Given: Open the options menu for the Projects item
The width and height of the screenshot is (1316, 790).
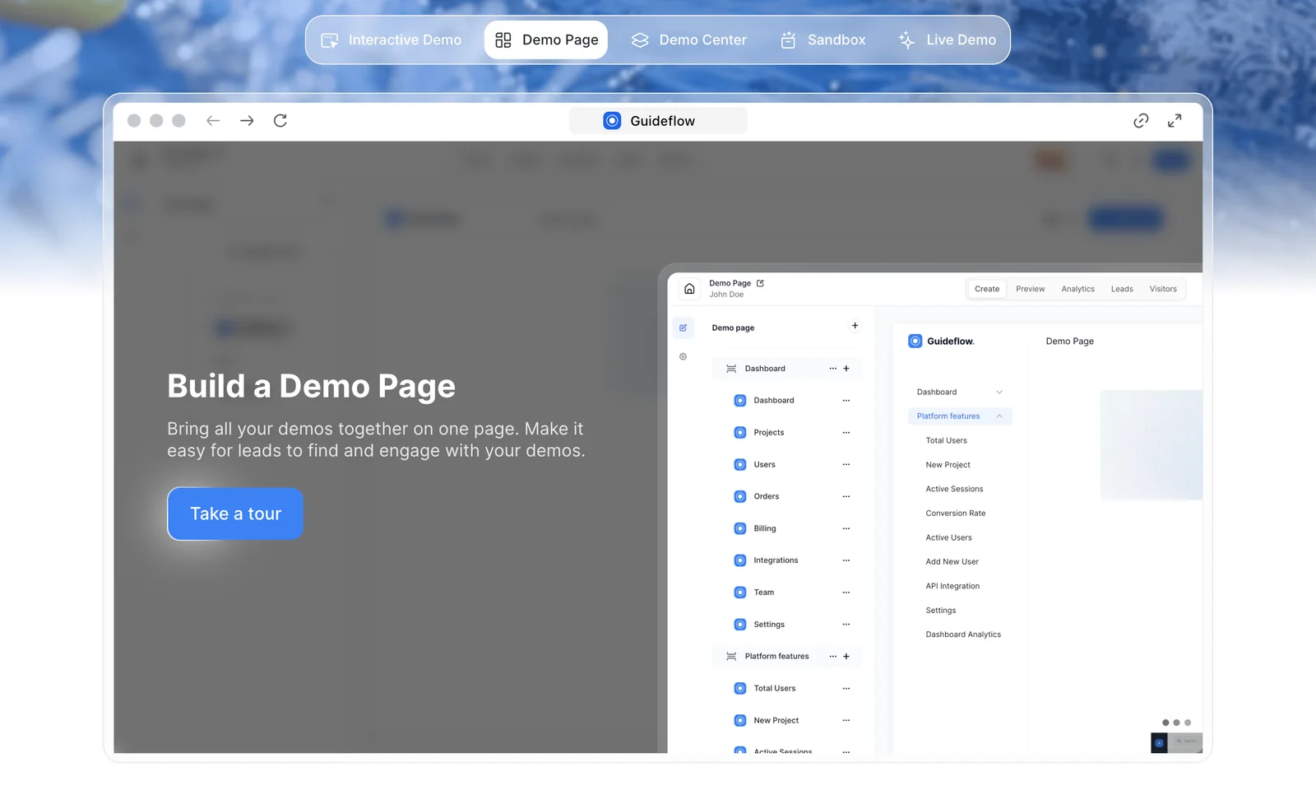Looking at the screenshot, I should click(x=846, y=433).
